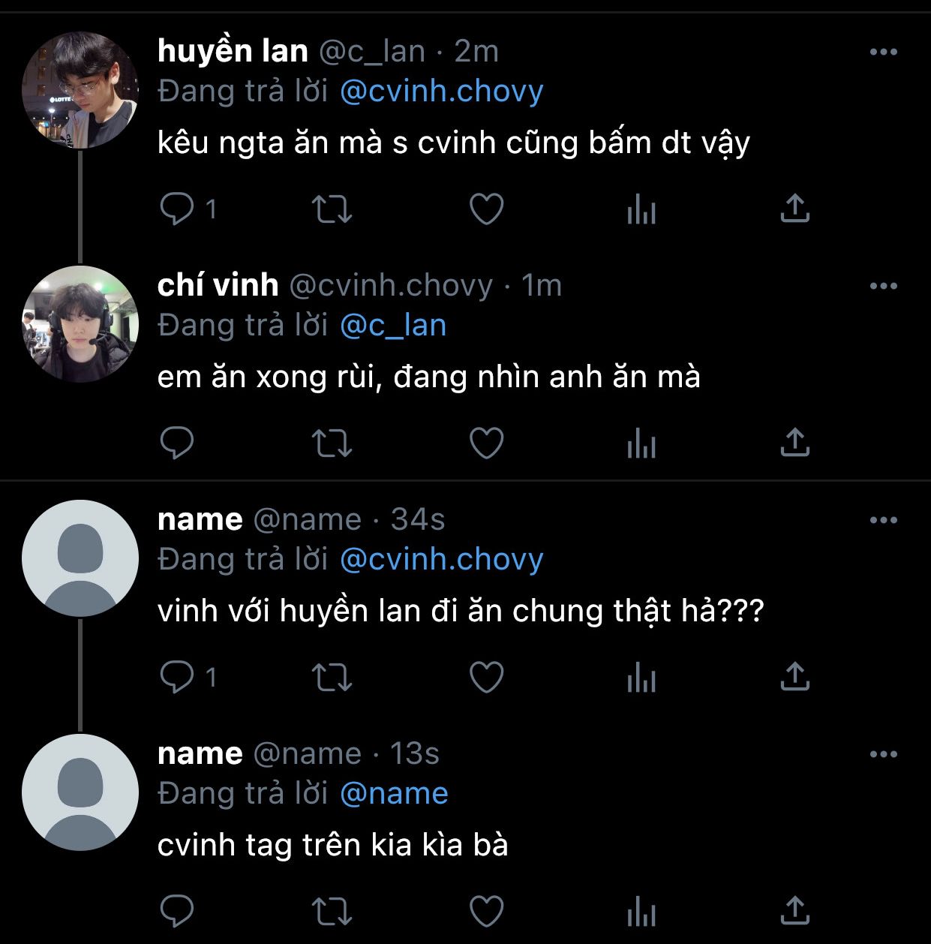Open more options for huyền lan's tweet
Screen dimensions: 931x944
(x=883, y=52)
